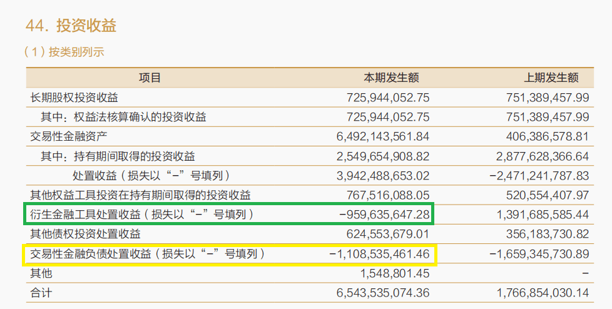Screen dimensions: 612x309
Task: Select the "本期发生额" column header
Action: (391, 78)
